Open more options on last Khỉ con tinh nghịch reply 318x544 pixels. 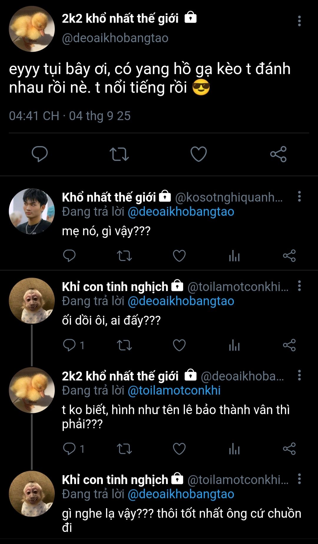299,479
